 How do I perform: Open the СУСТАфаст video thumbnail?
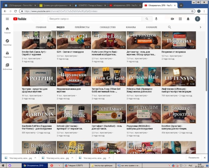pyautogui.click(x=109, y=114)
